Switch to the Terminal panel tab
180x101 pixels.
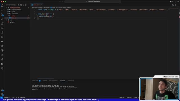tap(63, 81)
